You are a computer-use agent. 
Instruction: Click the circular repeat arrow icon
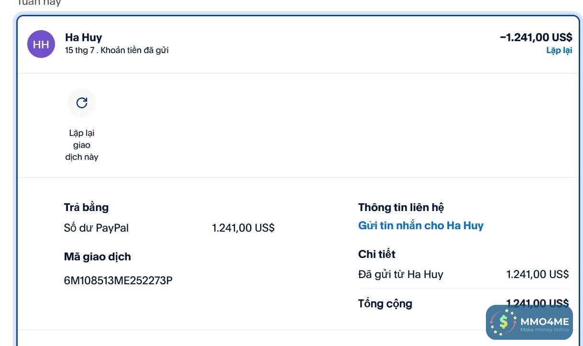coord(82,103)
